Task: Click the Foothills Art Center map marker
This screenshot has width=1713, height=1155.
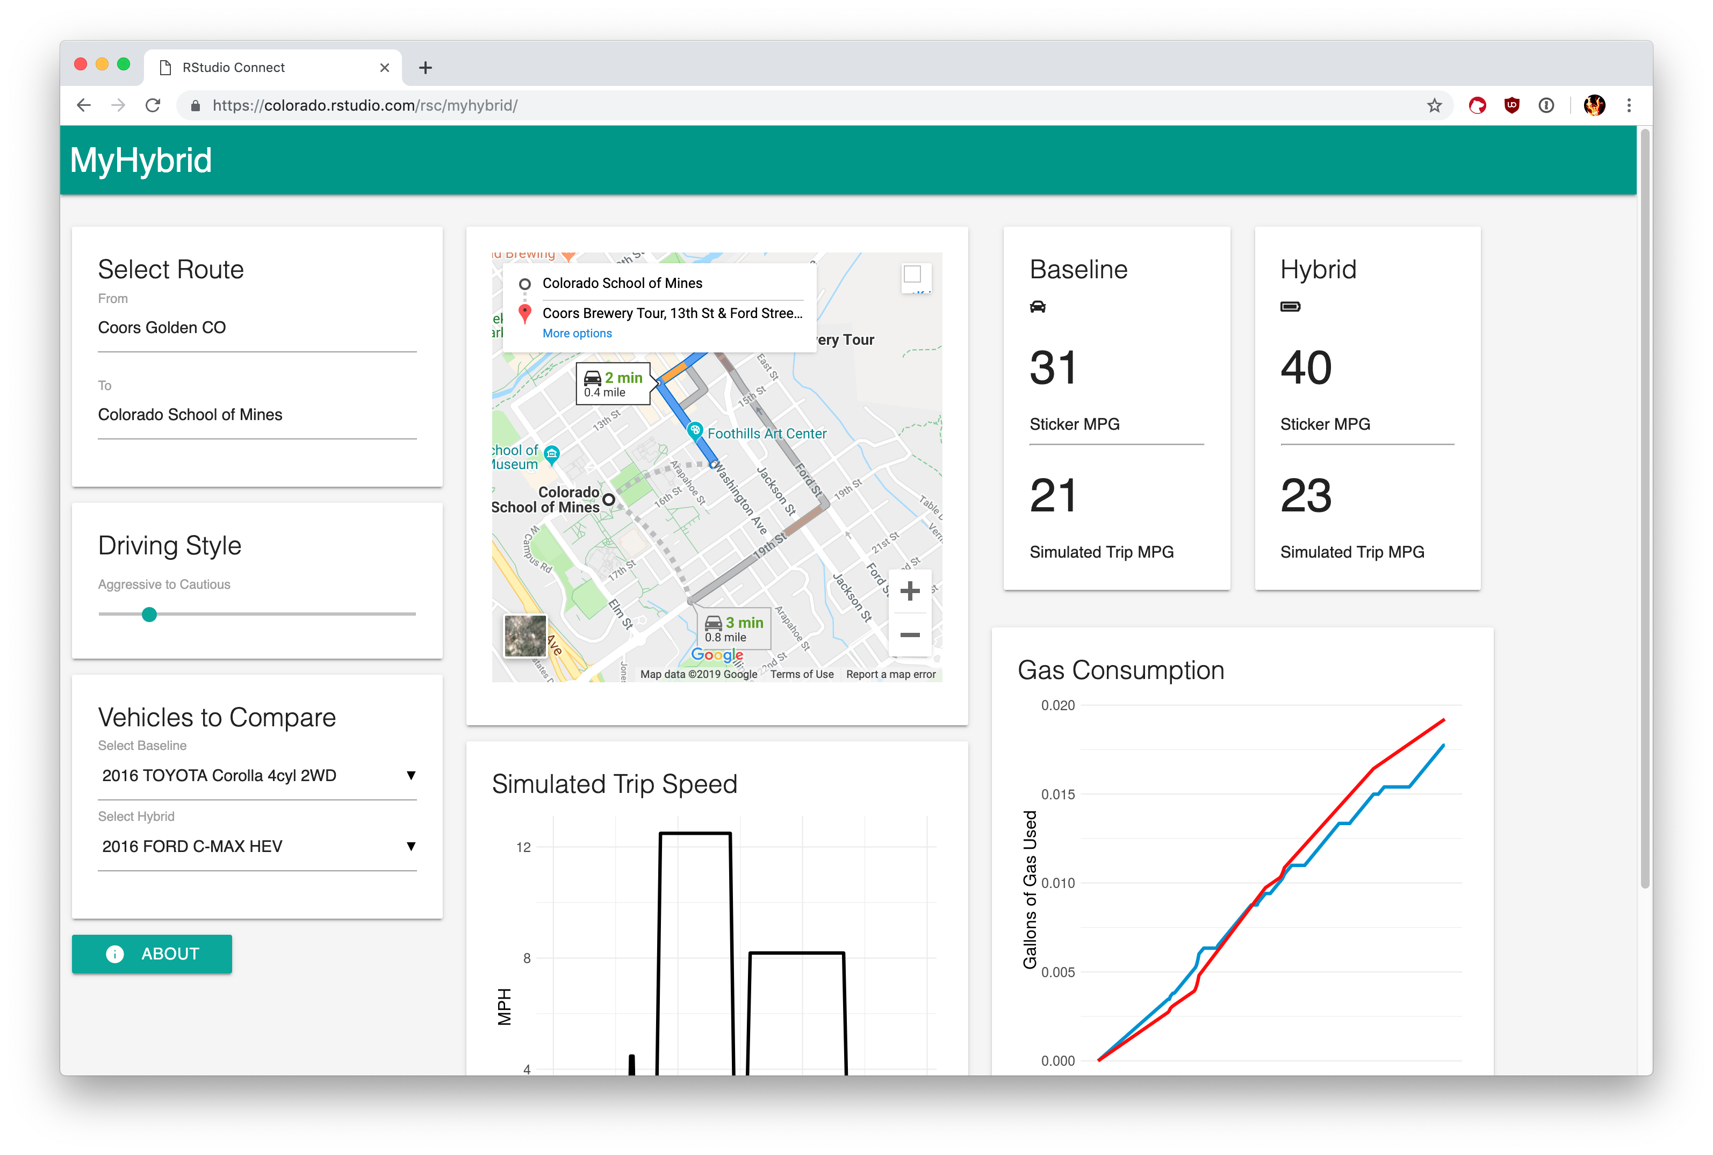Action: pyautogui.click(x=694, y=431)
